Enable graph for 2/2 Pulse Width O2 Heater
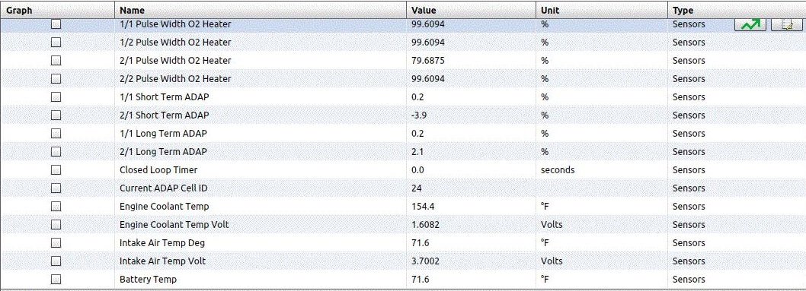 pos(56,78)
